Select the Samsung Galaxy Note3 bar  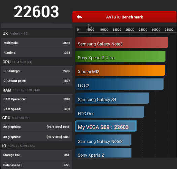click(x=122, y=43)
